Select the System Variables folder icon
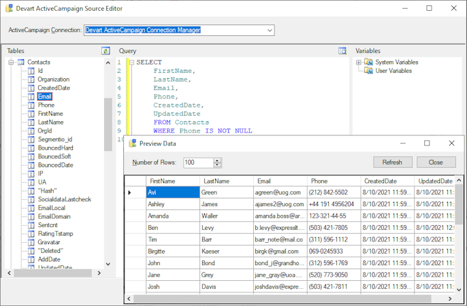 tap(368, 63)
